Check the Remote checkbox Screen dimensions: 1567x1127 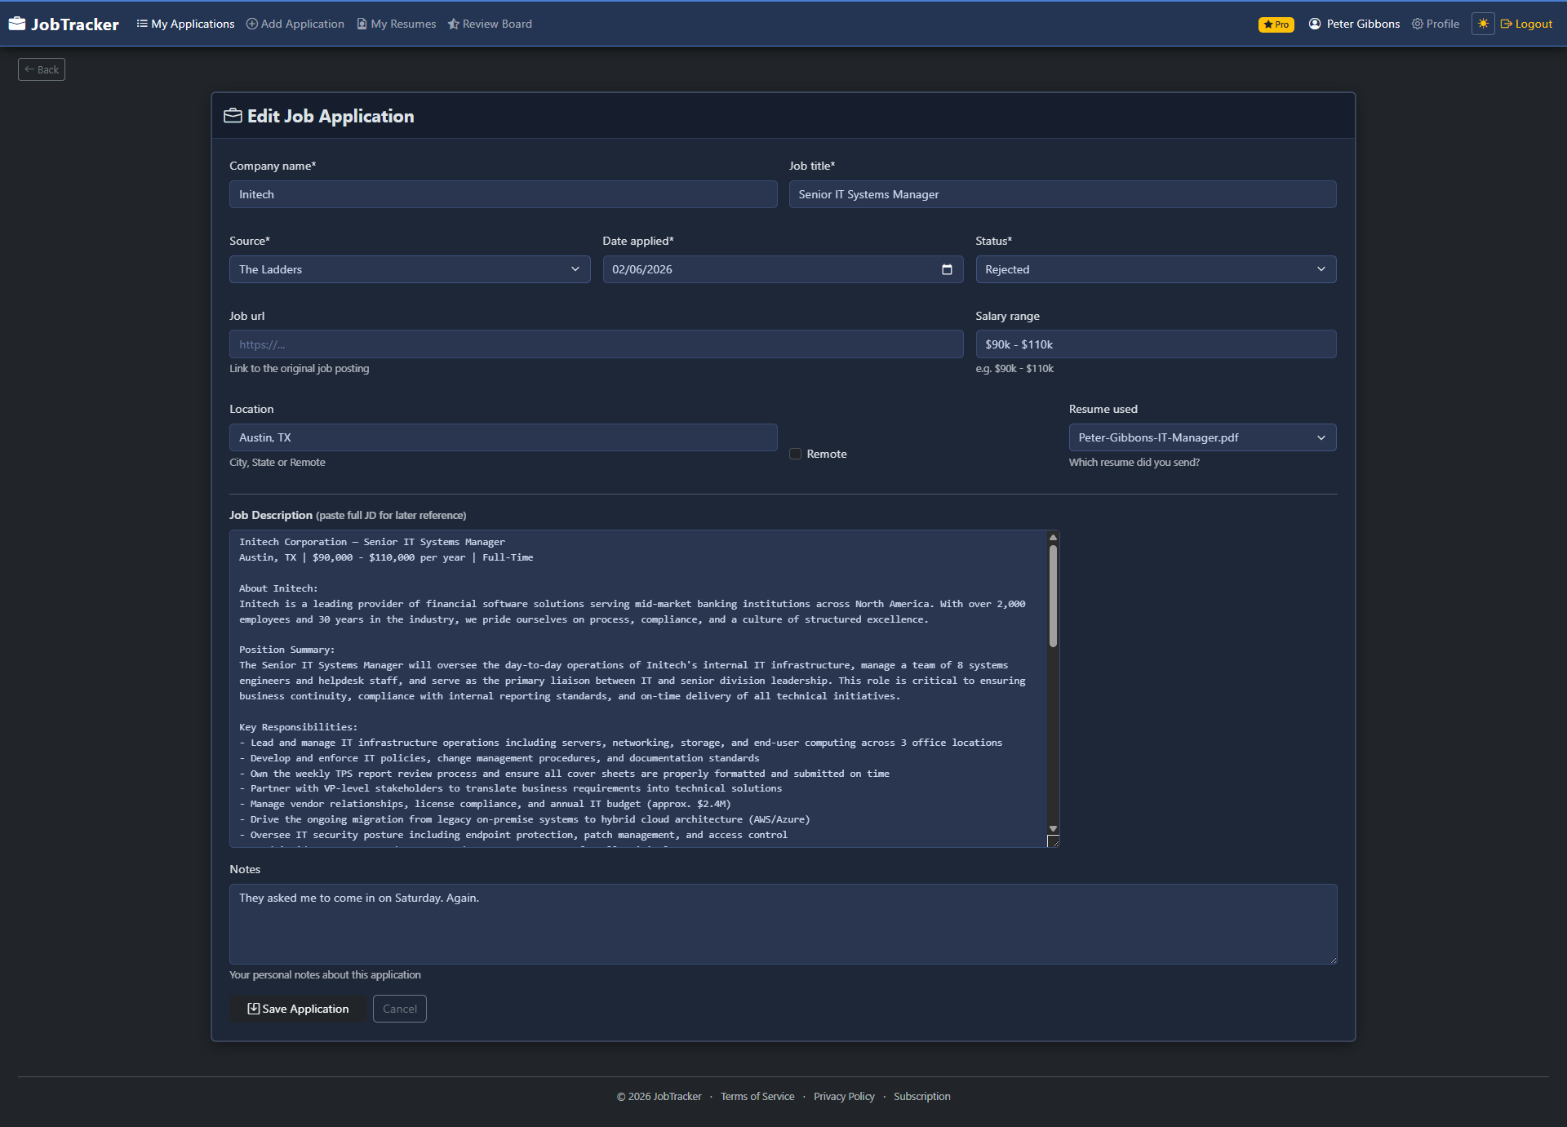pyautogui.click(x=795, y=454)
